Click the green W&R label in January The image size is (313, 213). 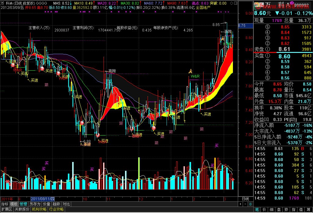click(x=195, y=76)
